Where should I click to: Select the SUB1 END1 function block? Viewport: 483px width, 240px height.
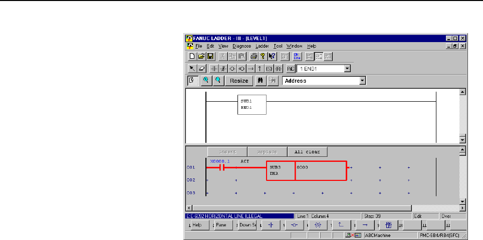252,105
